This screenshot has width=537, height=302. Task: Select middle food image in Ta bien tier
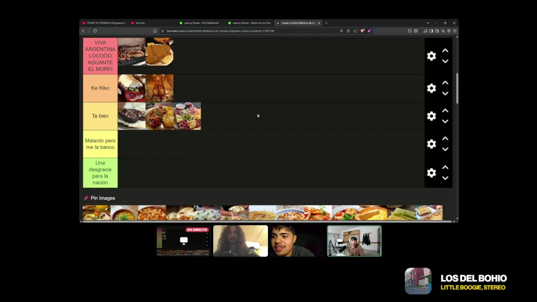pos(159,116)
